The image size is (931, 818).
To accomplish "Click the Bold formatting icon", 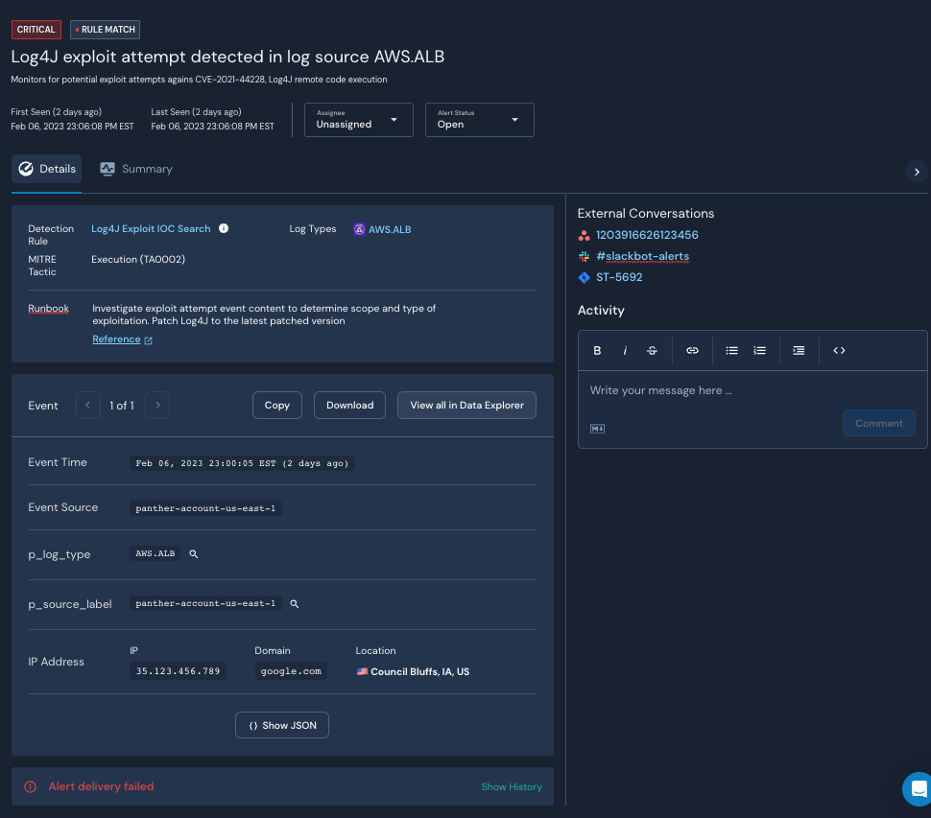I will click(x=597, y=351).
